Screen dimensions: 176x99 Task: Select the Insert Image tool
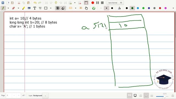point(29,8)
